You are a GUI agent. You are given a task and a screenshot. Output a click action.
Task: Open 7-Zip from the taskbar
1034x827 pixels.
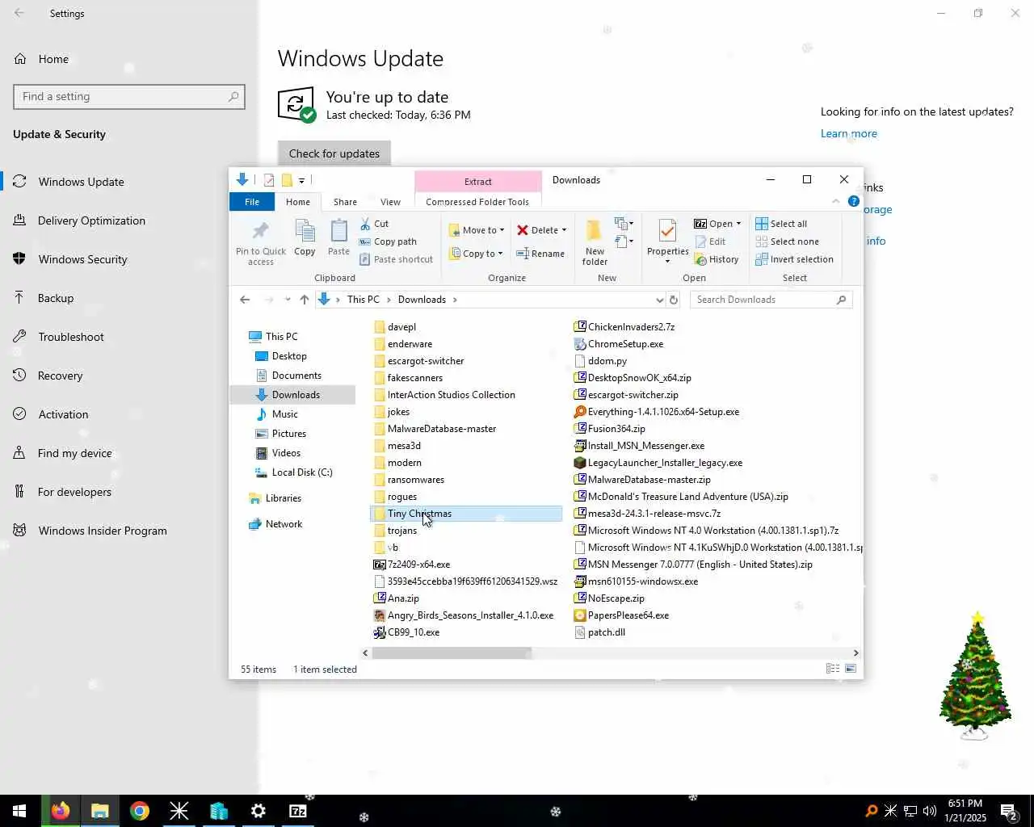(x=298, y=811)
